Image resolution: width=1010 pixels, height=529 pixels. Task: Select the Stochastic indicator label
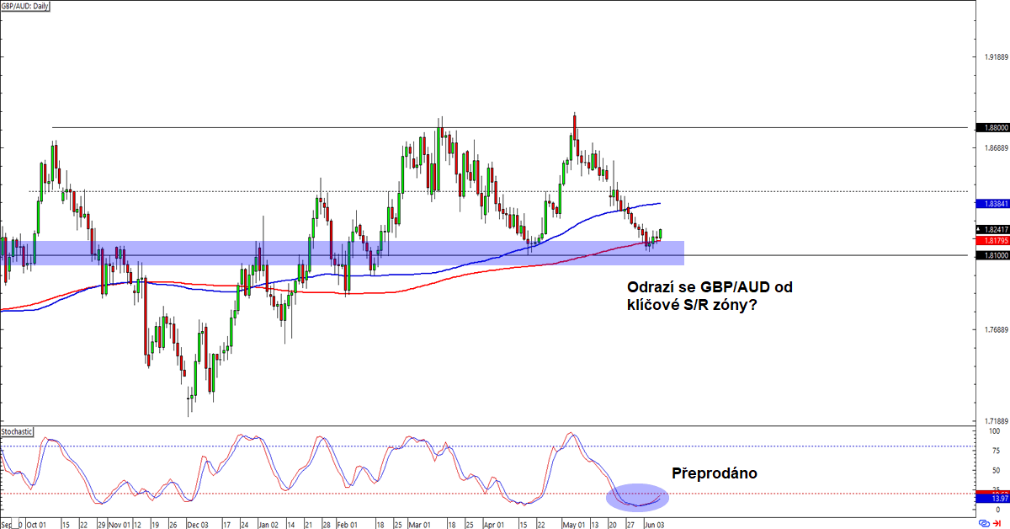18,431
